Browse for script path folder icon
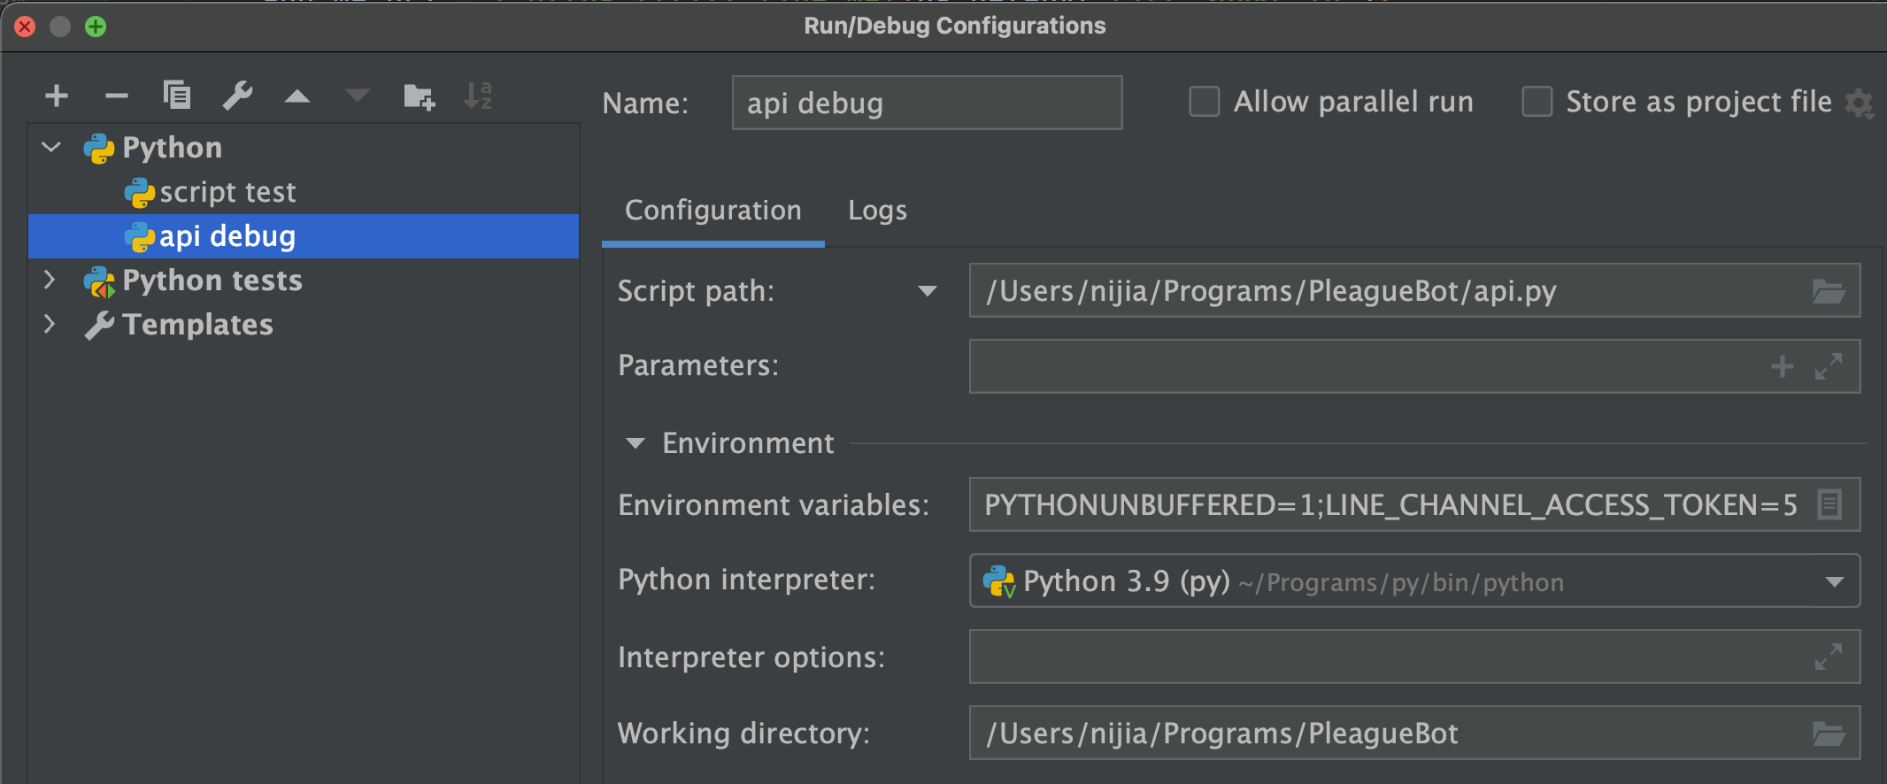The image size is (1887, 784). [1829, 291]
